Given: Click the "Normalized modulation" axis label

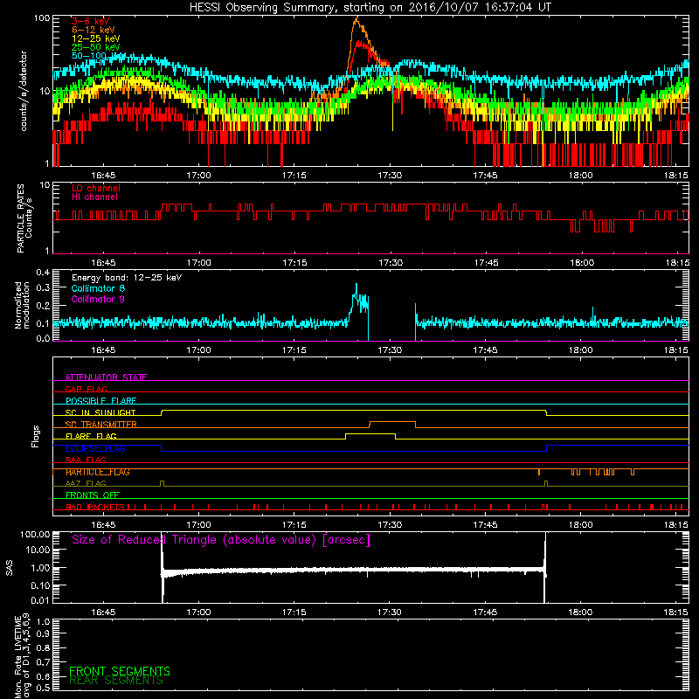Looking at the screenshot, I should pos(22,305).
